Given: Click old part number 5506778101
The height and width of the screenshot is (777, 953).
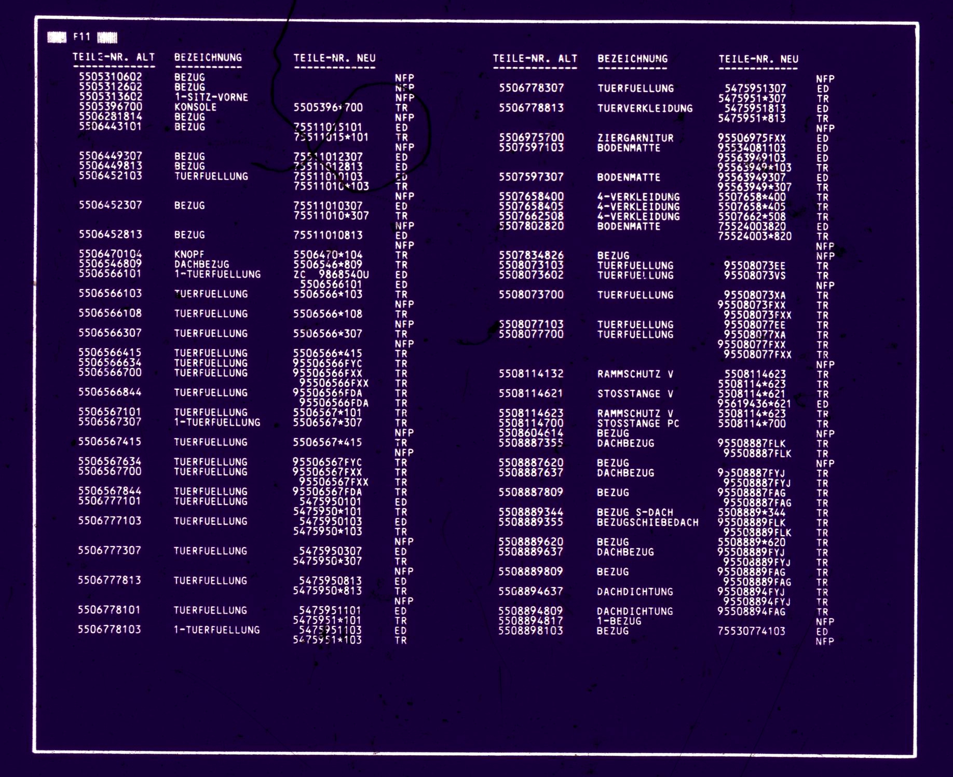Looking at the screenshot, I should (x=110, y=610).
